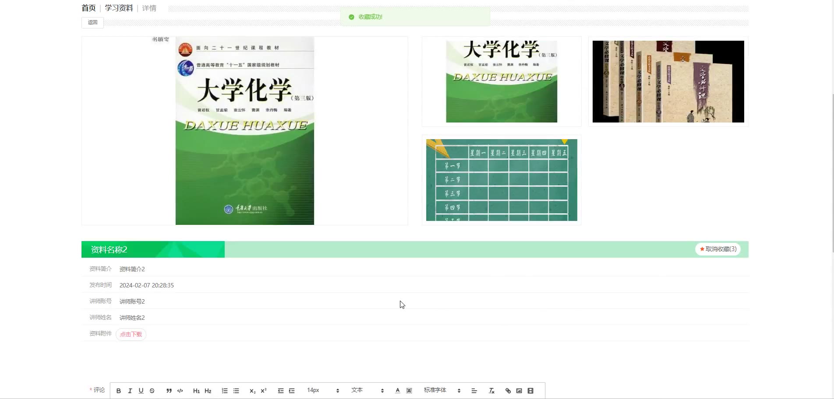Click the 收藏成功! notification message
This screenshot has width=834, height=399.
tap(371, 17)
